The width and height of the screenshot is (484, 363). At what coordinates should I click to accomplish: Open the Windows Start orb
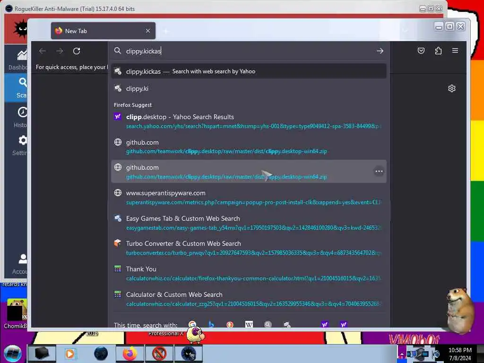point(12,354)
